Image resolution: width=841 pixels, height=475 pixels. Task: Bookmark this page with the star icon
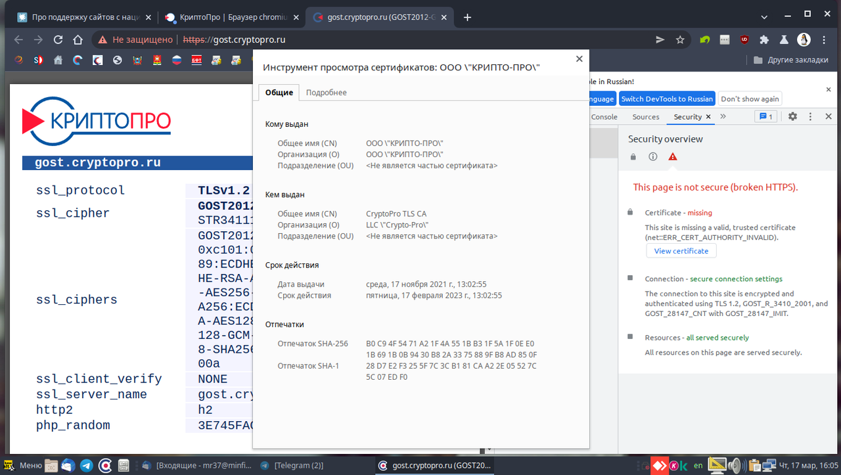pos(680,39)
